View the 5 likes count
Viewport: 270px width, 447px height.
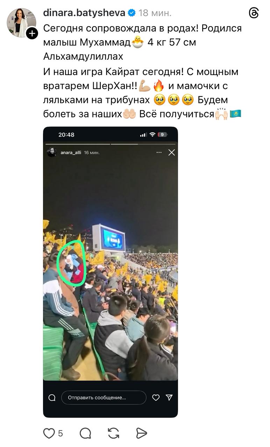click(61, 433)
